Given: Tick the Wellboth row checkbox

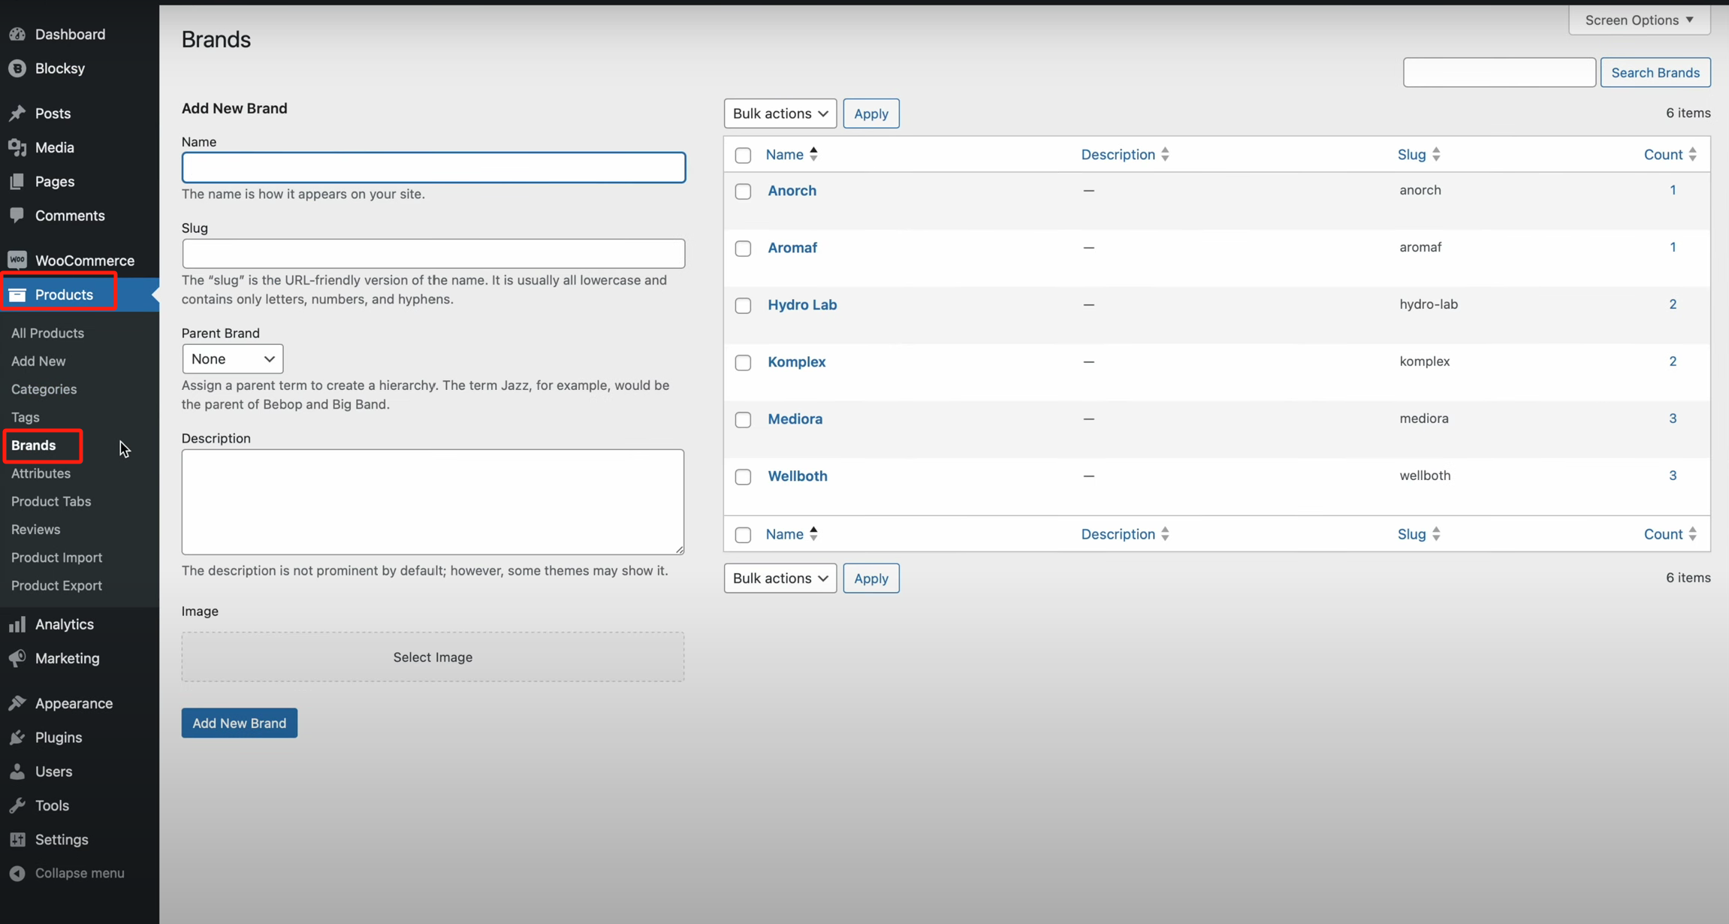Looking at the screenshot, I should point(743,477).
